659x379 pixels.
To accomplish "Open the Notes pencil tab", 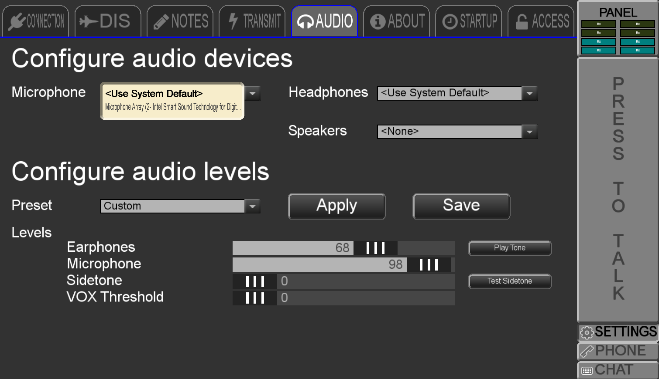I will click(180, 21).
